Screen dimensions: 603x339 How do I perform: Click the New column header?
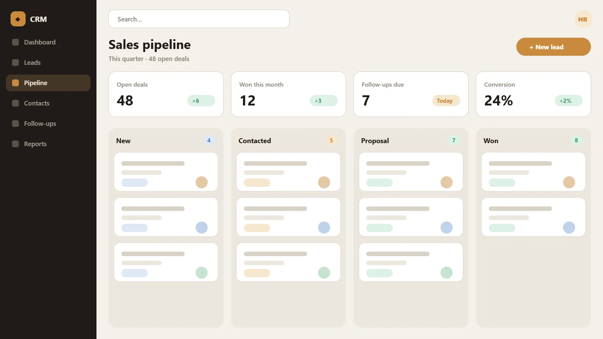coord(123,140)
